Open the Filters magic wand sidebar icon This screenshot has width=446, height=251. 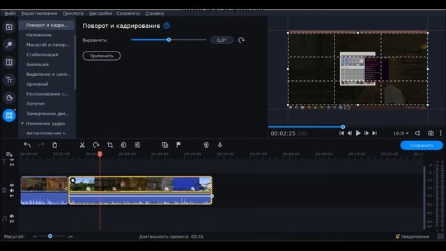click(x=9, y=45)
